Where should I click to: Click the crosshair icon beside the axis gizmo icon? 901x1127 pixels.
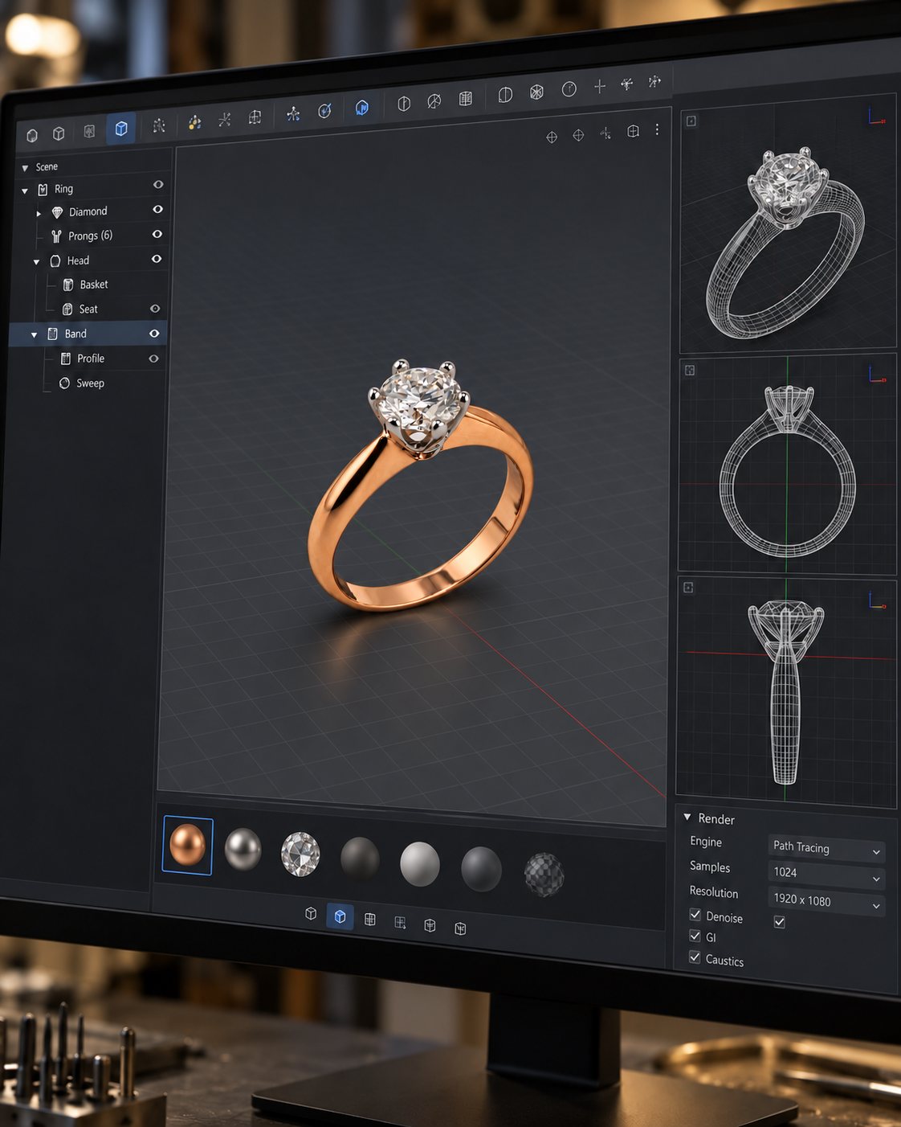578,135
